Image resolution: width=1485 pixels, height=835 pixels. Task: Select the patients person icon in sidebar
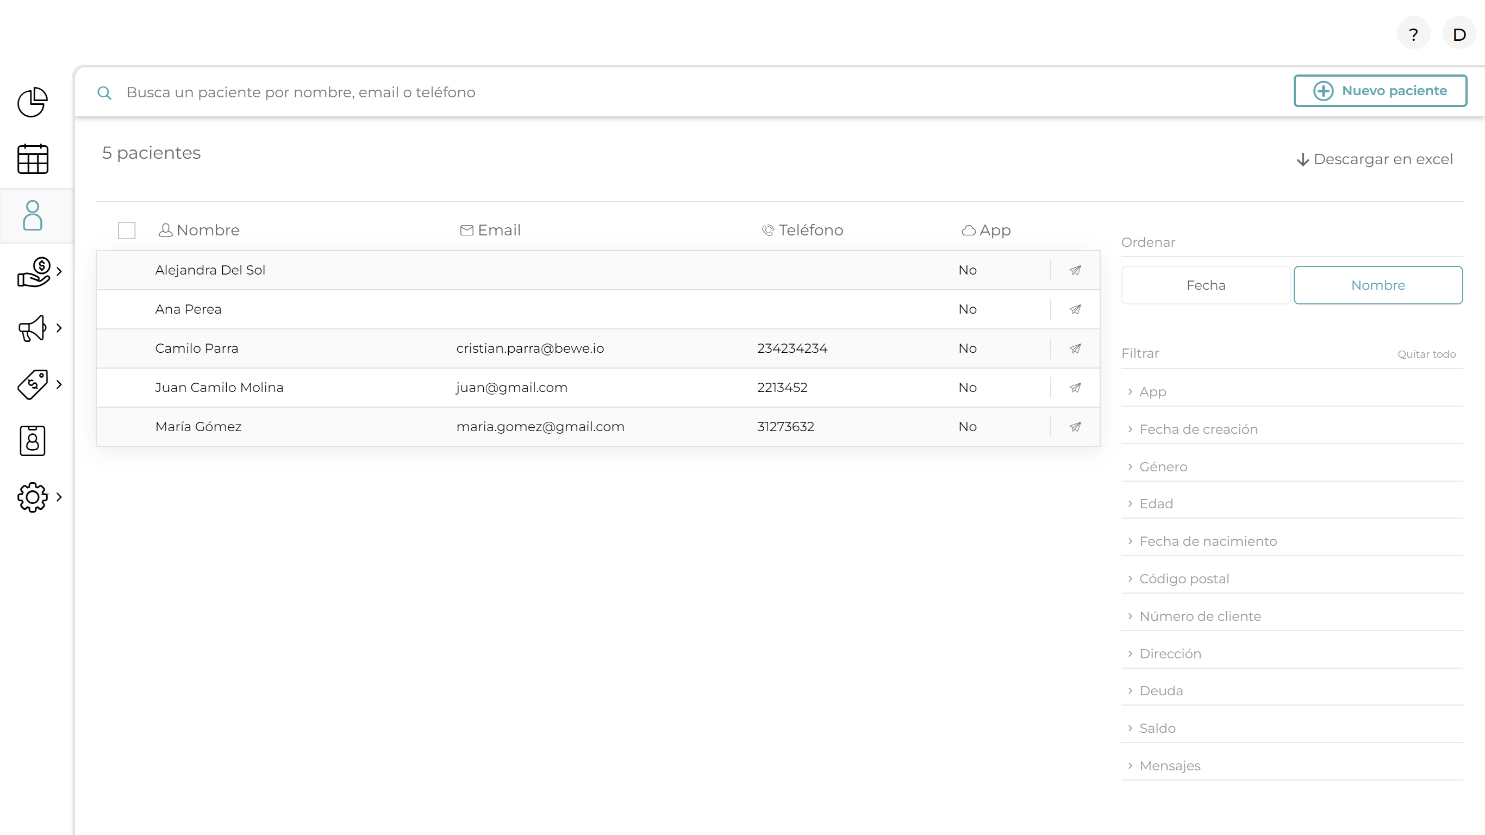pos(33,216)
